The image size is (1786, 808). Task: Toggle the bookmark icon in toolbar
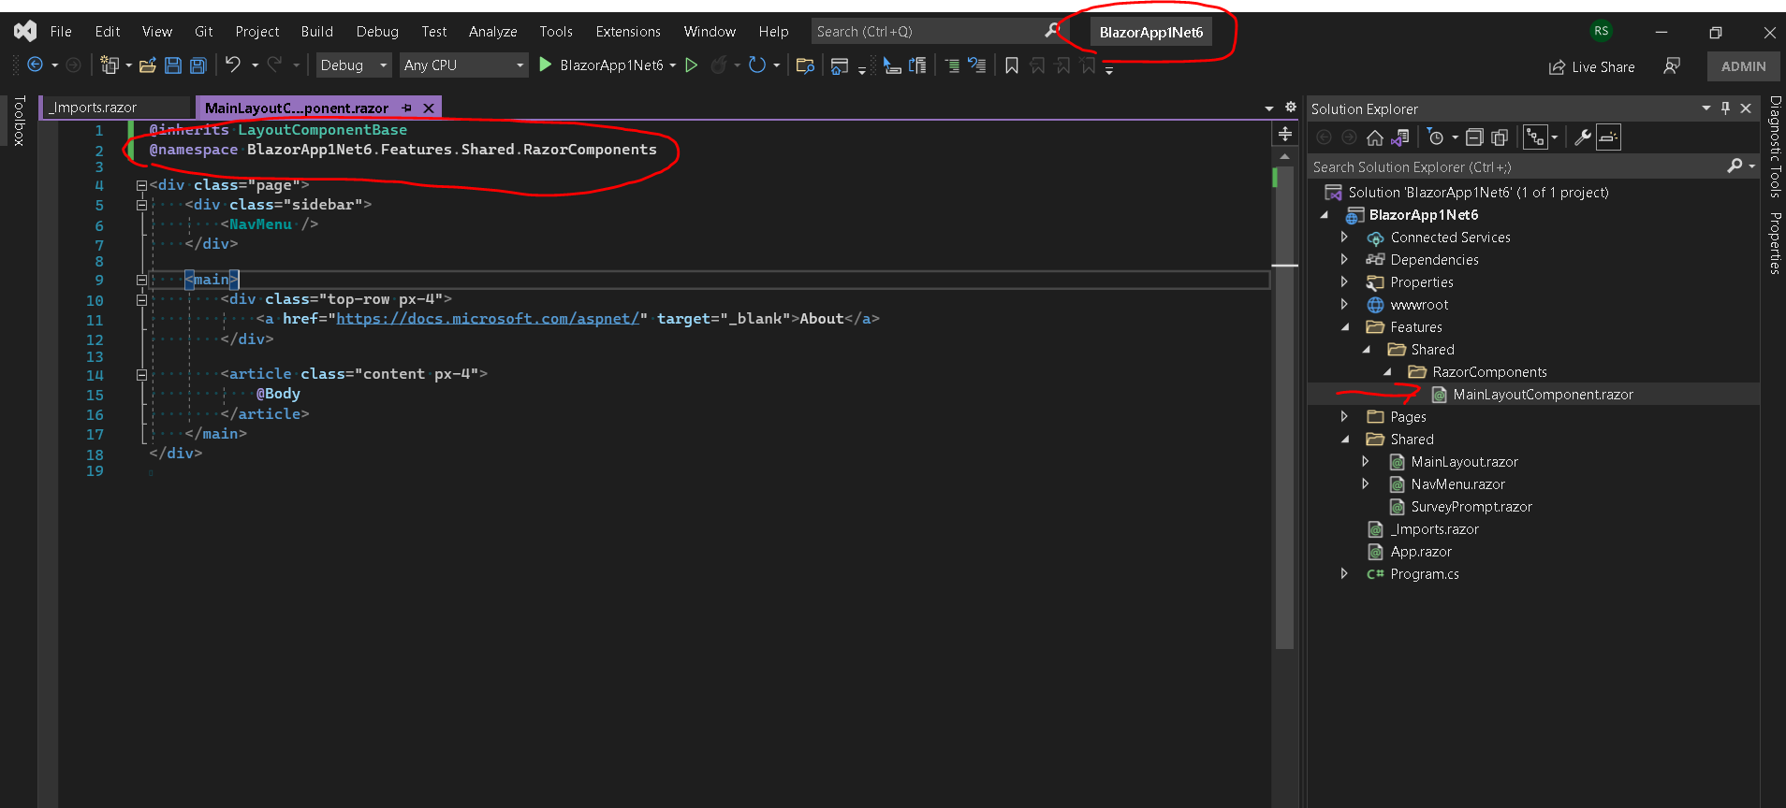click(1011, 65)
